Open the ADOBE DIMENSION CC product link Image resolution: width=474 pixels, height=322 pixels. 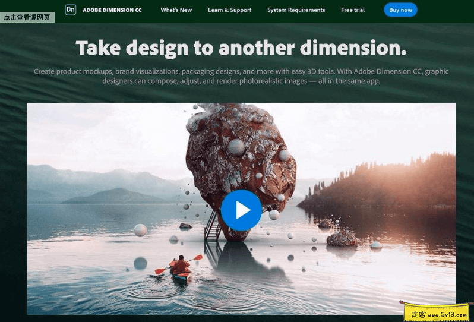point(112,10)
